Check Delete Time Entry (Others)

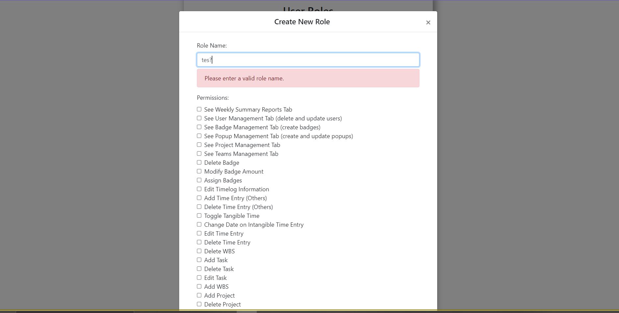coord(199,207)
